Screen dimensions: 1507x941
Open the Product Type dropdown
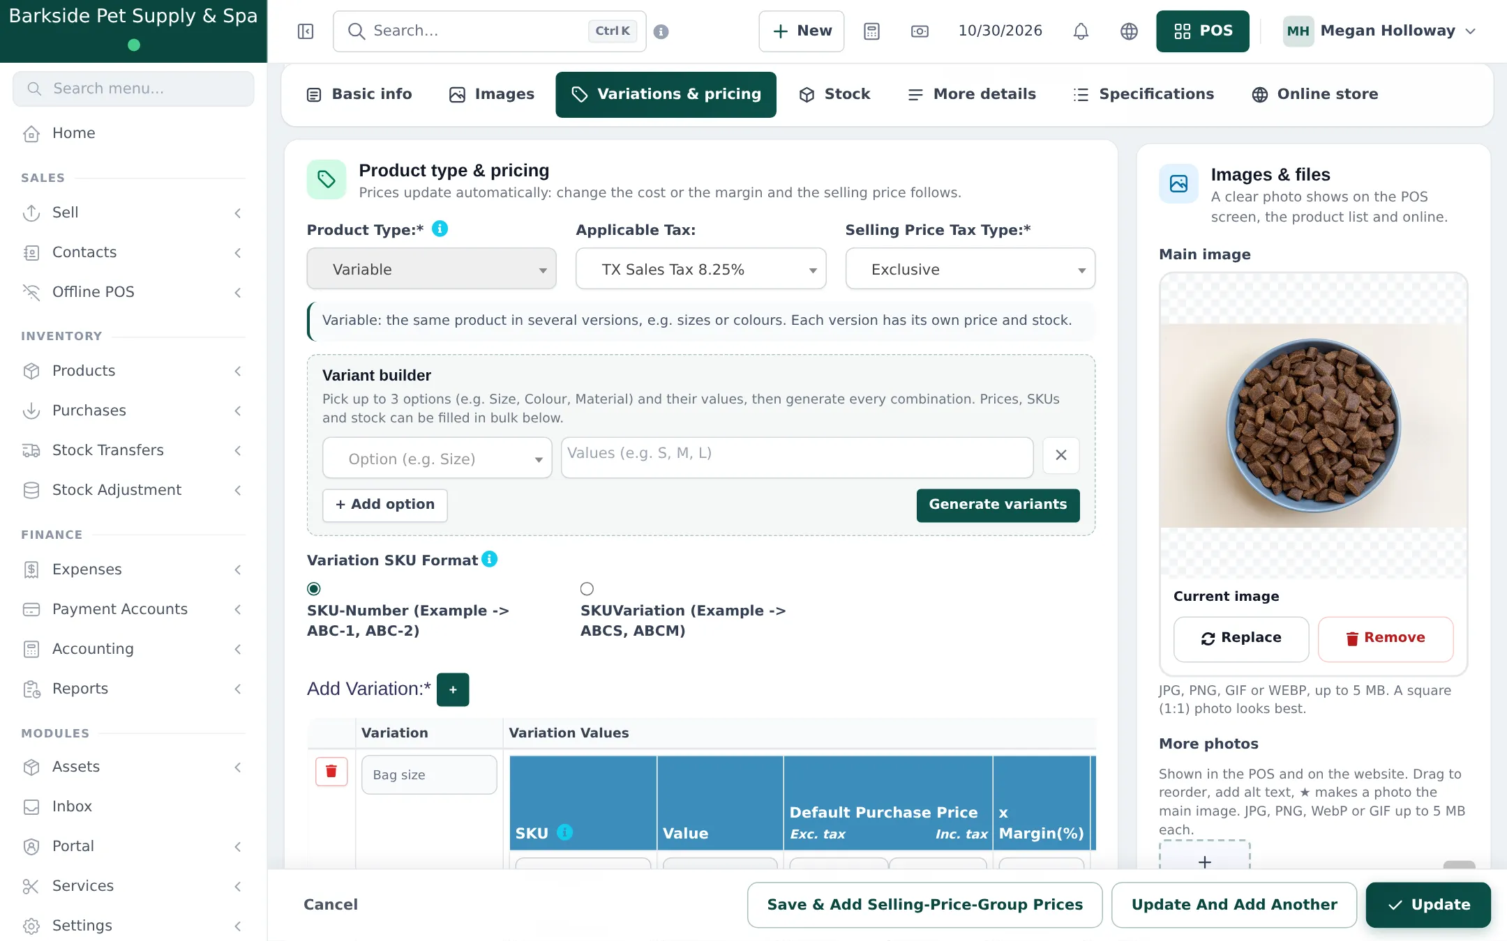432,269
